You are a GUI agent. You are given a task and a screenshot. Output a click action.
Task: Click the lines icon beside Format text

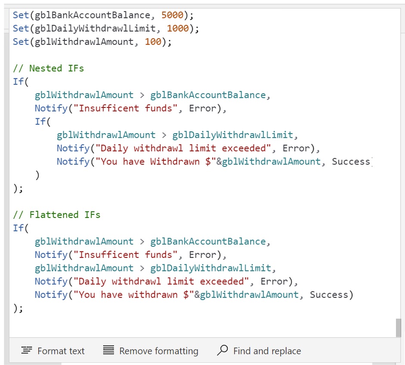pyautogui.click(x=26, y=351)
